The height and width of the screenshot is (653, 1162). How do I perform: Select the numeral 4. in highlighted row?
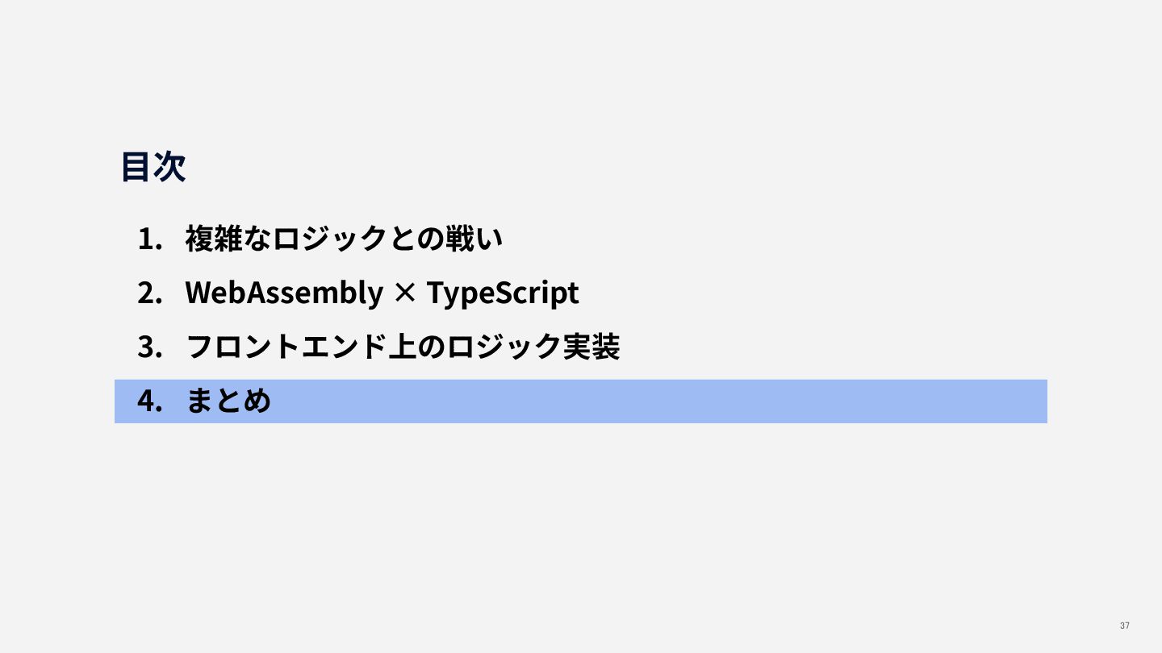151,401
